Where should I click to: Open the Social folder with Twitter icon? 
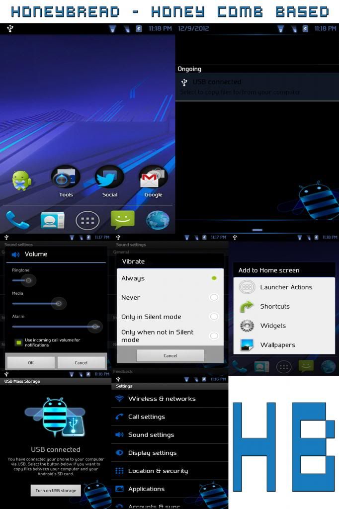(x=109, y=180)
